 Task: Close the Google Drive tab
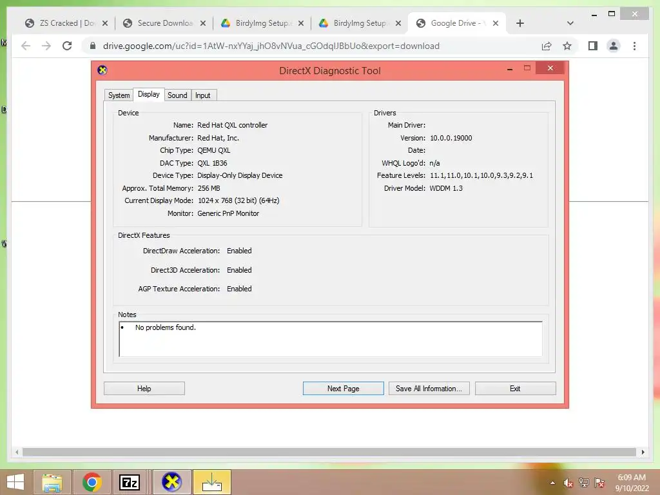pos(496,23)
